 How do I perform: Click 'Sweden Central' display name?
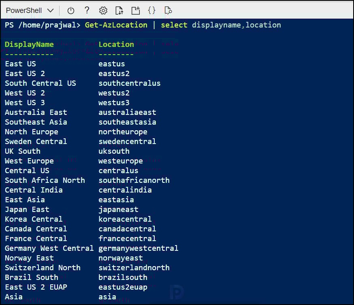36,141
